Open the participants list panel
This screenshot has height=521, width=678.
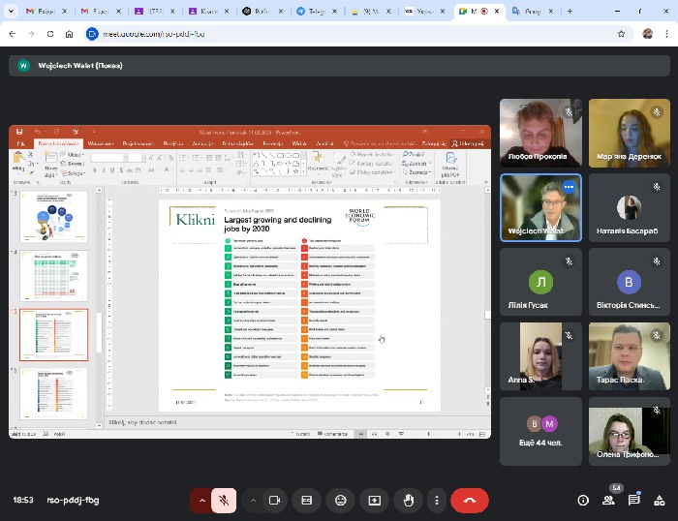(608, 500)
